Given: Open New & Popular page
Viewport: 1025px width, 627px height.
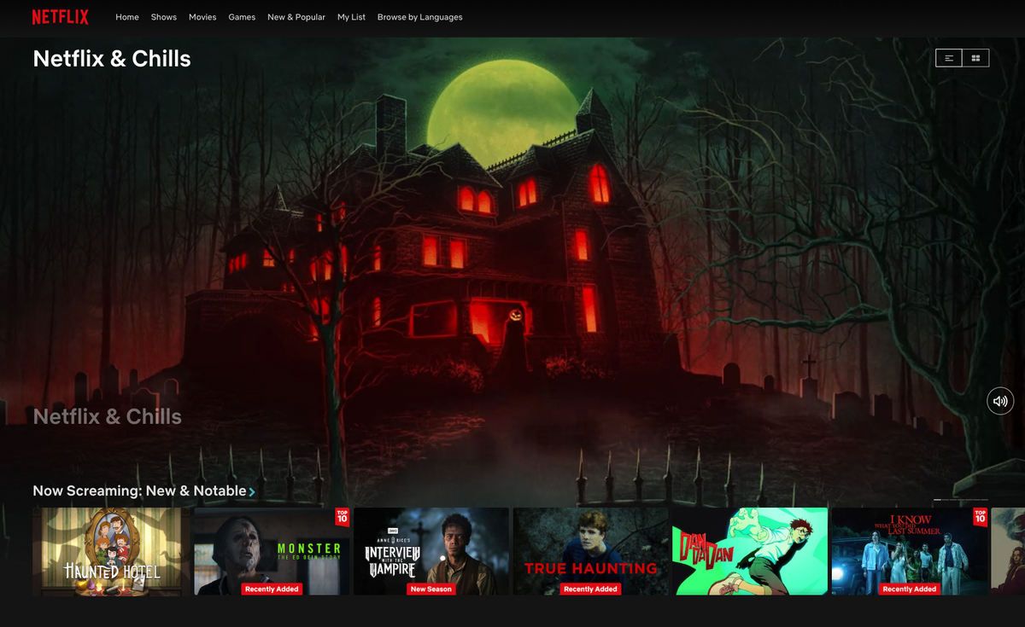Looking at the screenshot, I should (x=296, y=17).
